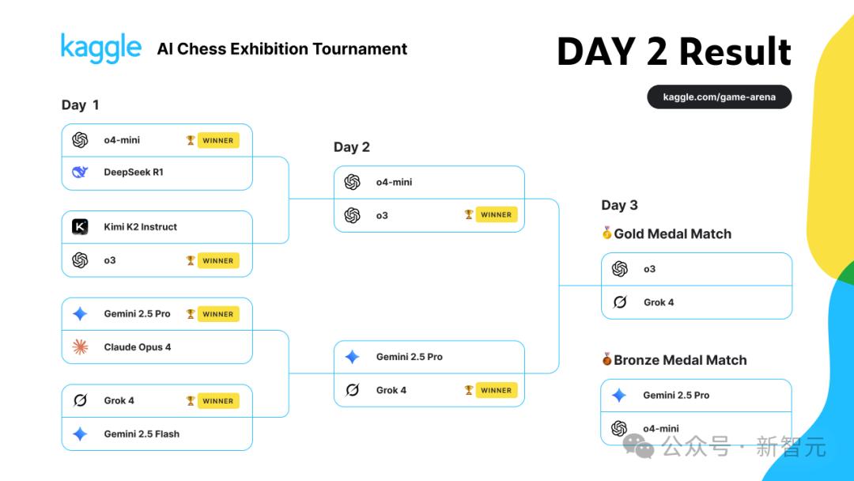This screenshot has width=854, height=481.
Task: Select the Day 3 heading
Action: [x=619, y=205]
